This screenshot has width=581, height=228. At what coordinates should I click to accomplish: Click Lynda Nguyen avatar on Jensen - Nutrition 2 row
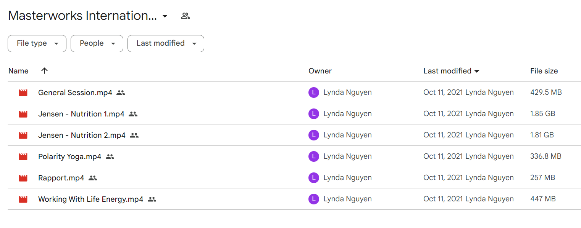[x=313, y=135]
